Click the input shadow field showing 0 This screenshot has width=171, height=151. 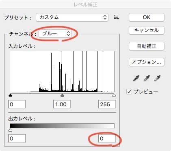pyautogui.click(x=17, y=104)
